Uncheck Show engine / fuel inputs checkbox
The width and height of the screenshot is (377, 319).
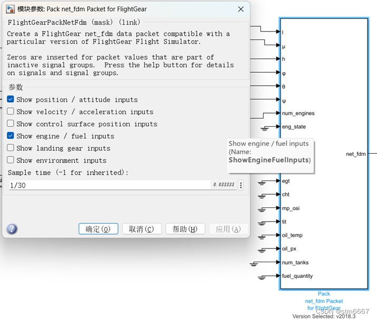coord(11,136)
